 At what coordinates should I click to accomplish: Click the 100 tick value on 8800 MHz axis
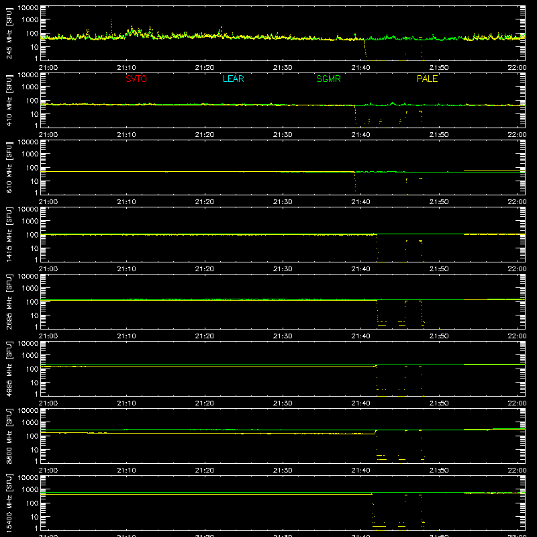[x=32, y=436]
